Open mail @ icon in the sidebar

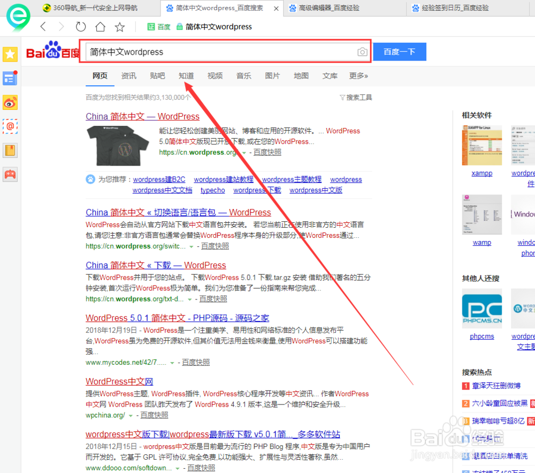(x=10, y=126)
